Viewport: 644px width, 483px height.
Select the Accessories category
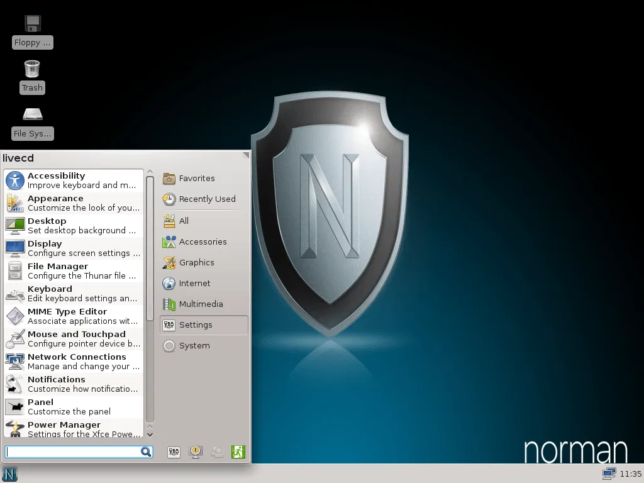coord(204,242)
